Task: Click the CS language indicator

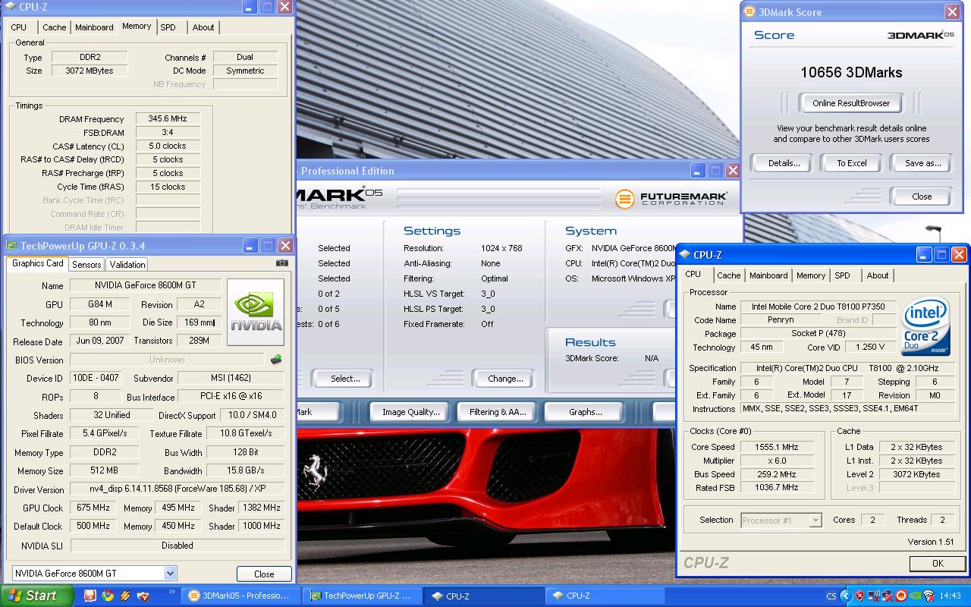Action: click(831, 596)
